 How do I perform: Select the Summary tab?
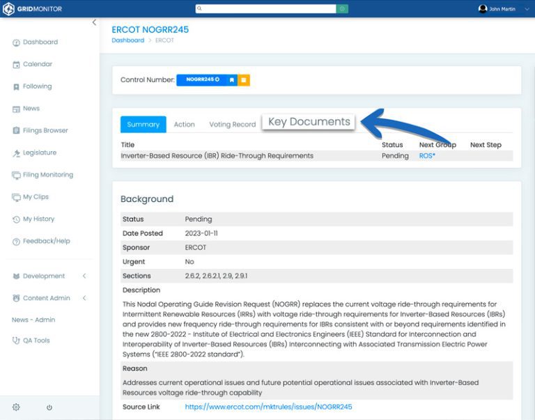click(144, 125)
